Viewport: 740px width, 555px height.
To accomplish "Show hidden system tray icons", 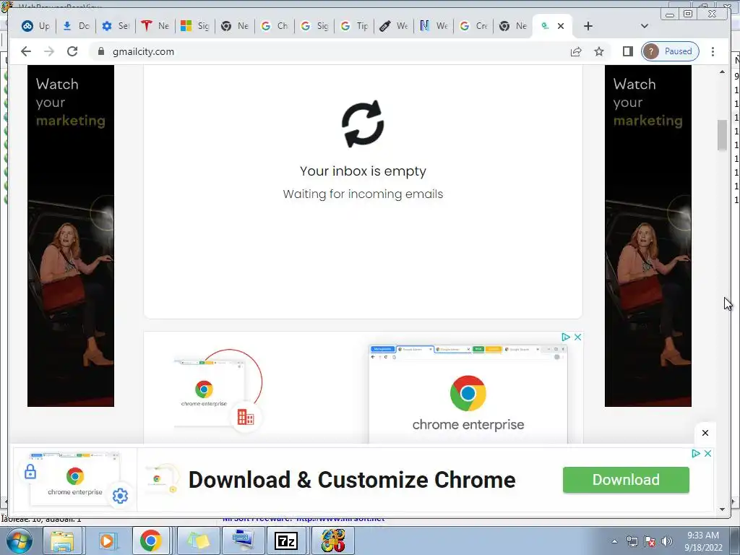I will 614,541.
